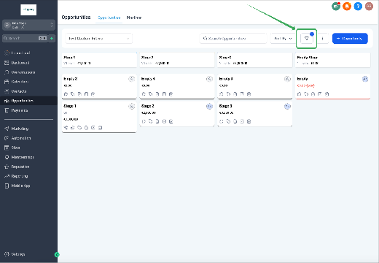Open Mobile App in the sidebar

[x=17, y=186]
